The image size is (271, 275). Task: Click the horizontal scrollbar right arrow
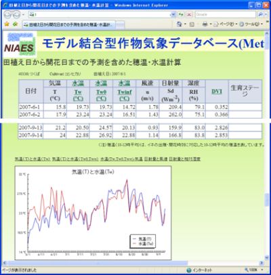pos(262,263)
